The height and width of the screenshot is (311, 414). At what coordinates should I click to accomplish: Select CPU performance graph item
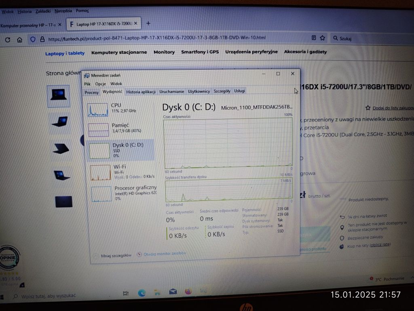[x=120, y=109]
